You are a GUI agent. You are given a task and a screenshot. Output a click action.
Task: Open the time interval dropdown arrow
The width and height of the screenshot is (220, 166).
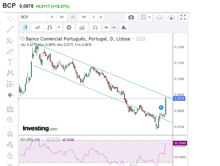pyautogui.click(x=101, y=17)
